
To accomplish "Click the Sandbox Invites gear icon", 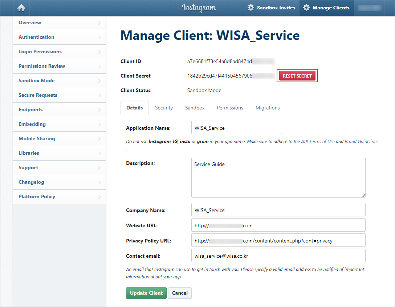I will tap(251, 8).
